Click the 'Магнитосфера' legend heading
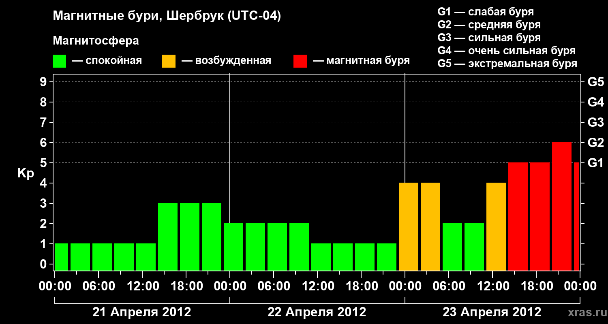 click(x=96, y=41)
